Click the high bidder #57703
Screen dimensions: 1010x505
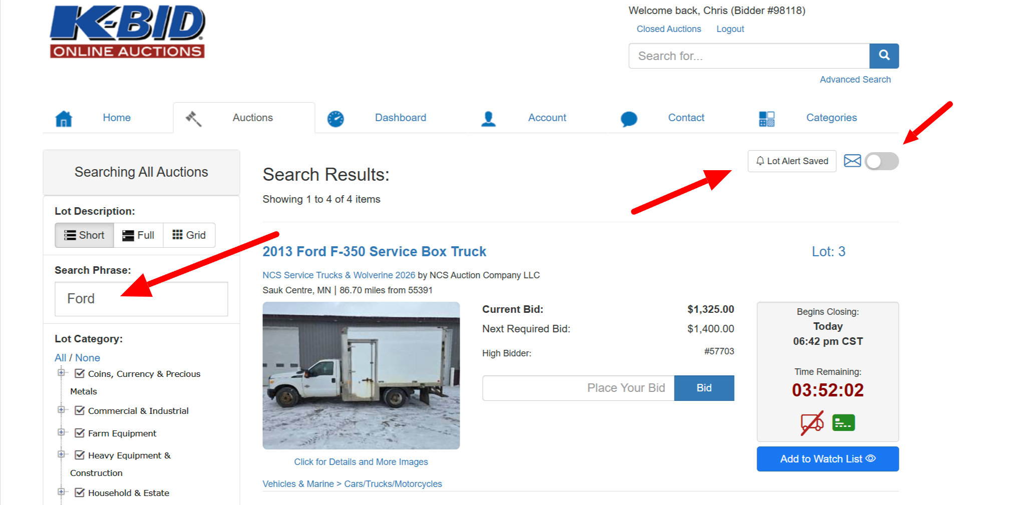tap(719, 351)
